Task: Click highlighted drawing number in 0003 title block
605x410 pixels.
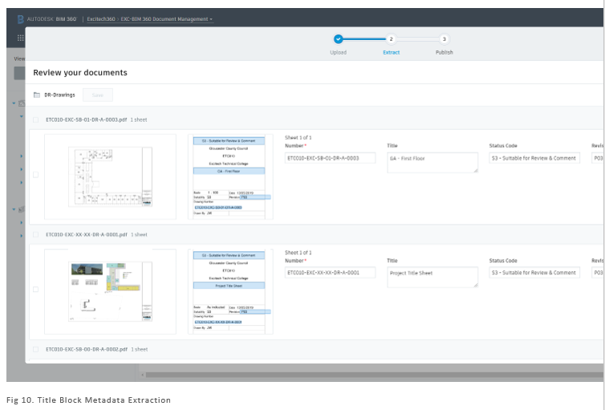Action: tap(218, 208)
